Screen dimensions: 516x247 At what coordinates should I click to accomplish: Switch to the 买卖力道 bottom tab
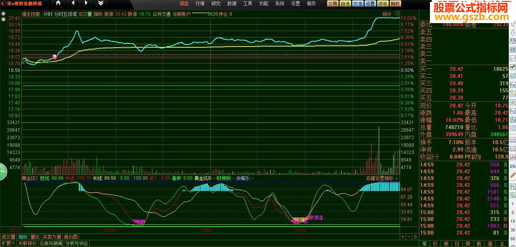52,237
